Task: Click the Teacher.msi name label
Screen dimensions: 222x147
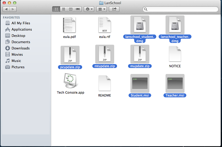Action: point(175,95)
